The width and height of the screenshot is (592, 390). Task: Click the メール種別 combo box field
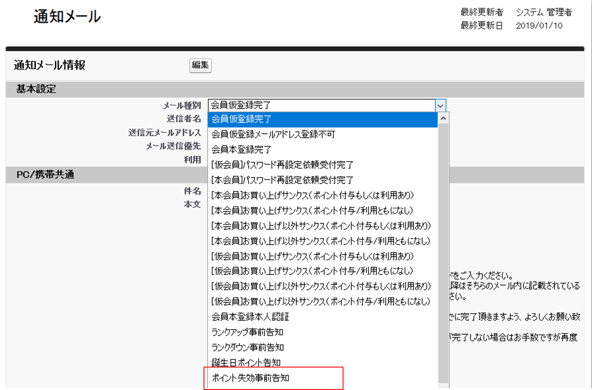click(321, 106)
